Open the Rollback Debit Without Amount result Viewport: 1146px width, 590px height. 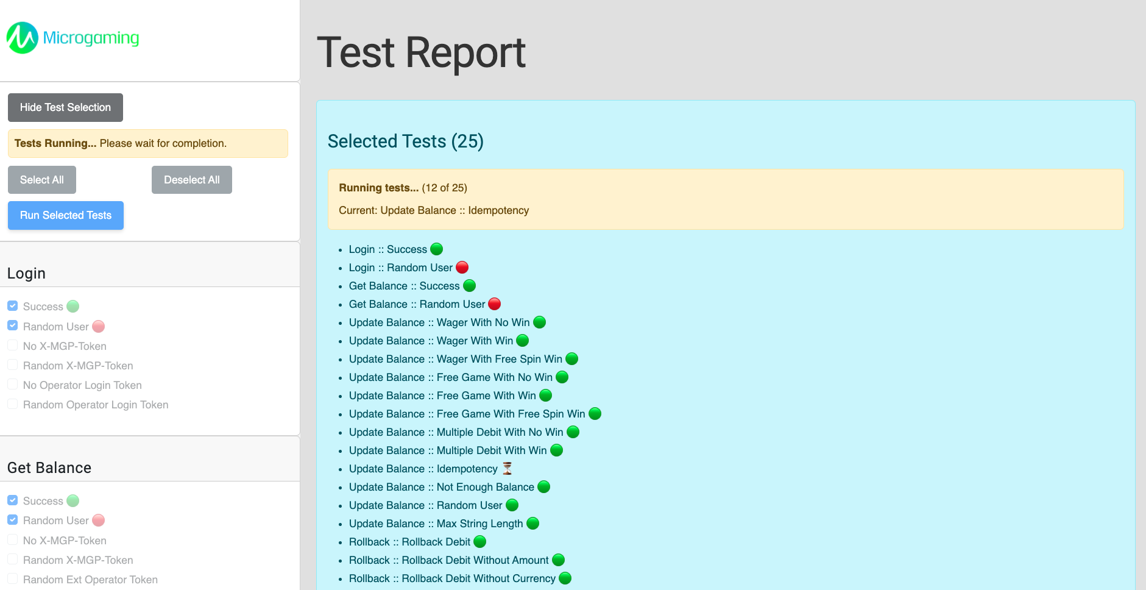pos(448,560)
